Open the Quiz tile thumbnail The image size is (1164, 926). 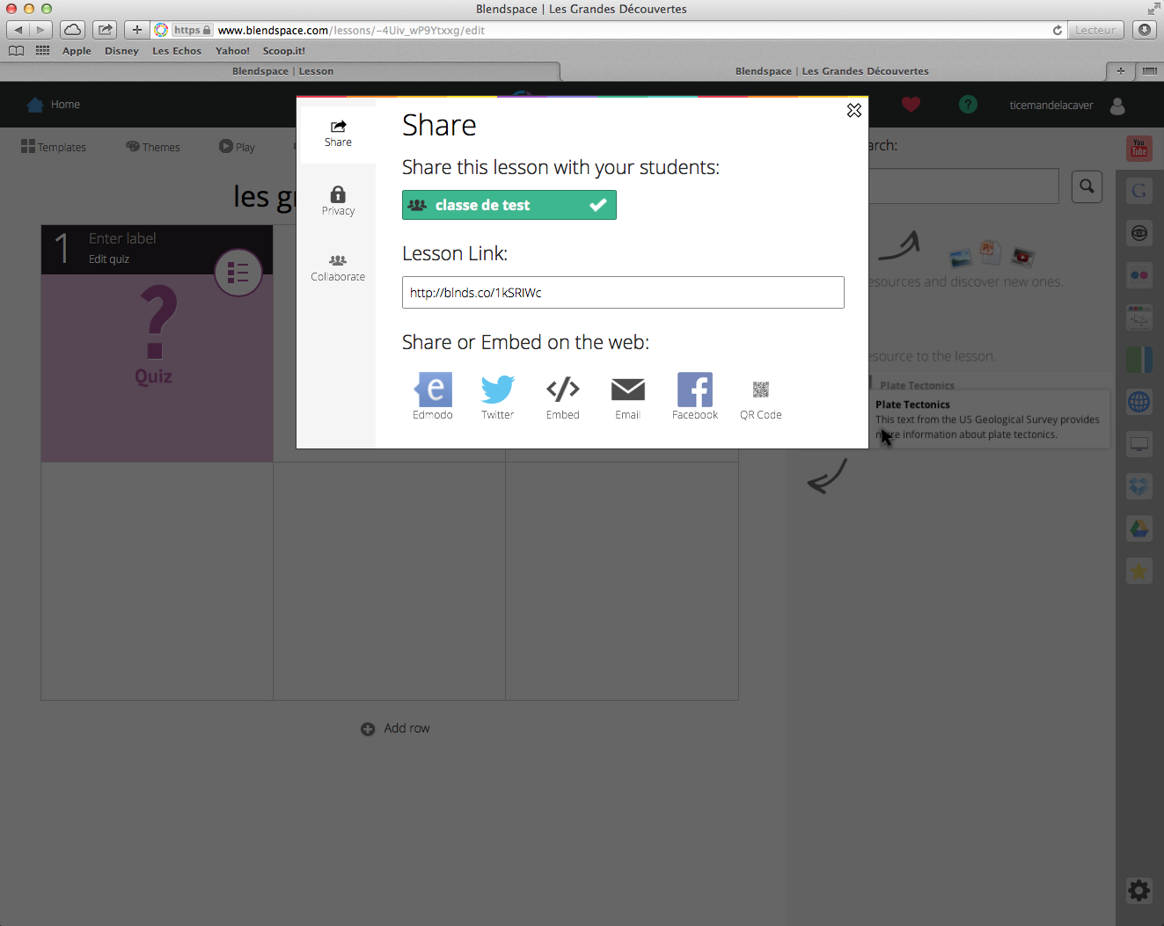(157, 368)
